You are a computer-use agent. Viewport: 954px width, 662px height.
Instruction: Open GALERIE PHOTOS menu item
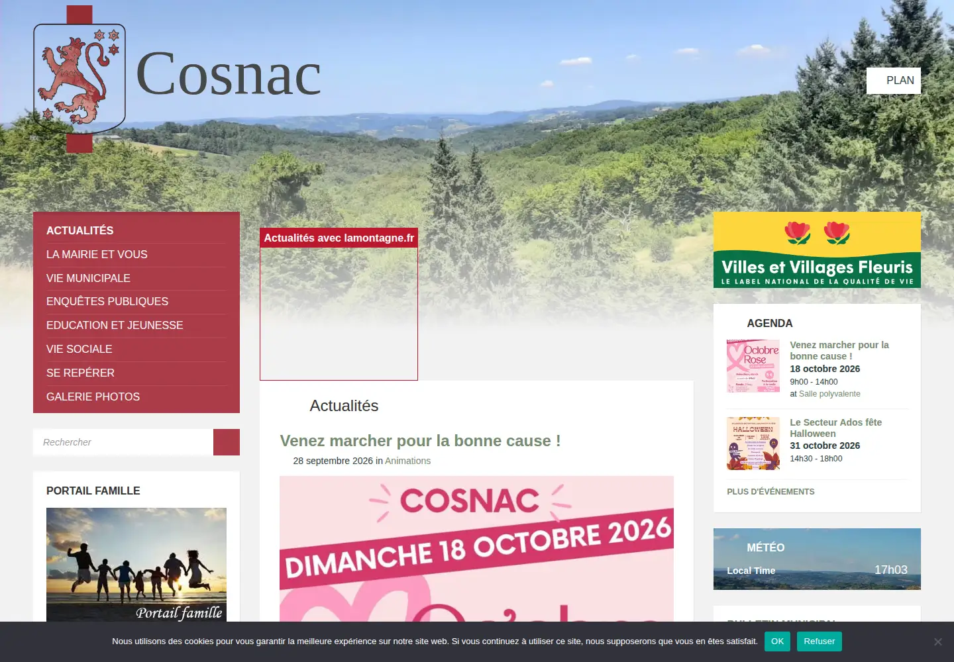coord(93,397)
